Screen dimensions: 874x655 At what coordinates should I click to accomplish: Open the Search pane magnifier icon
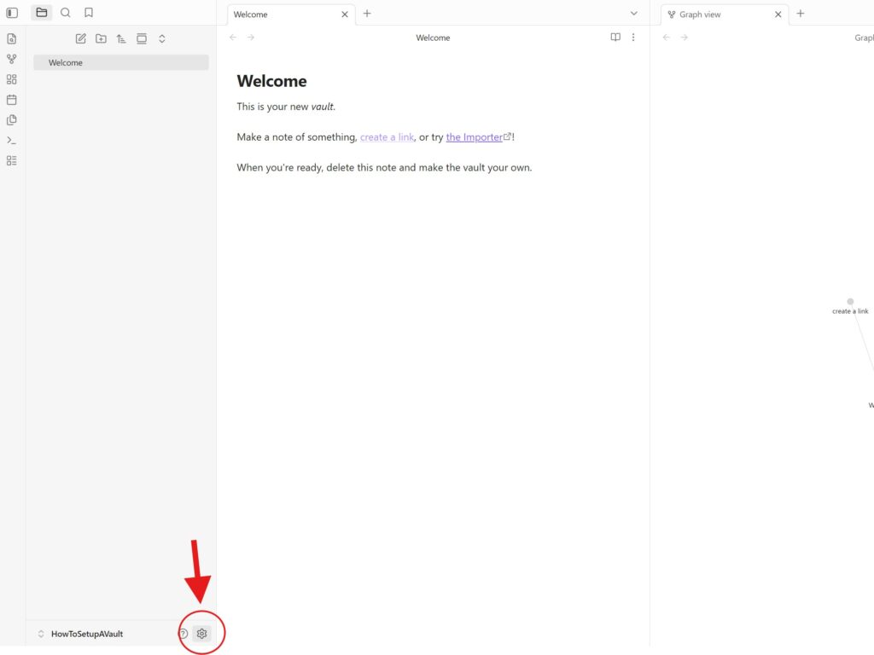66,13
